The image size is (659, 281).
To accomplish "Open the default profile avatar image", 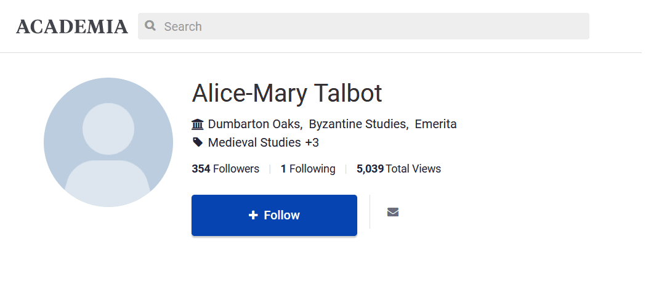I will 108,142.
